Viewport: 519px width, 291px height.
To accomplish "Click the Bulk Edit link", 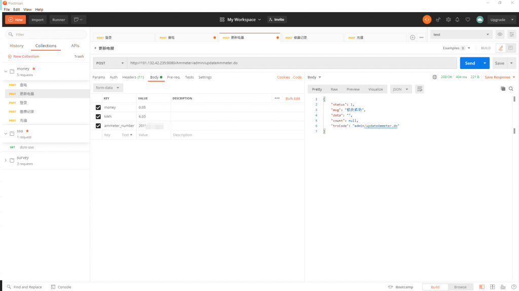I will coord(292,98).
